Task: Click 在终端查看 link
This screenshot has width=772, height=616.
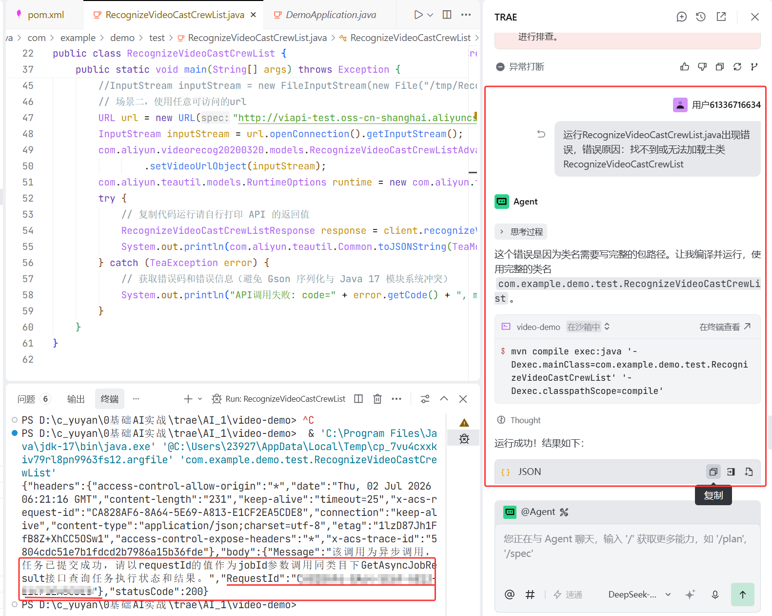Action: [x=725, y=327]
